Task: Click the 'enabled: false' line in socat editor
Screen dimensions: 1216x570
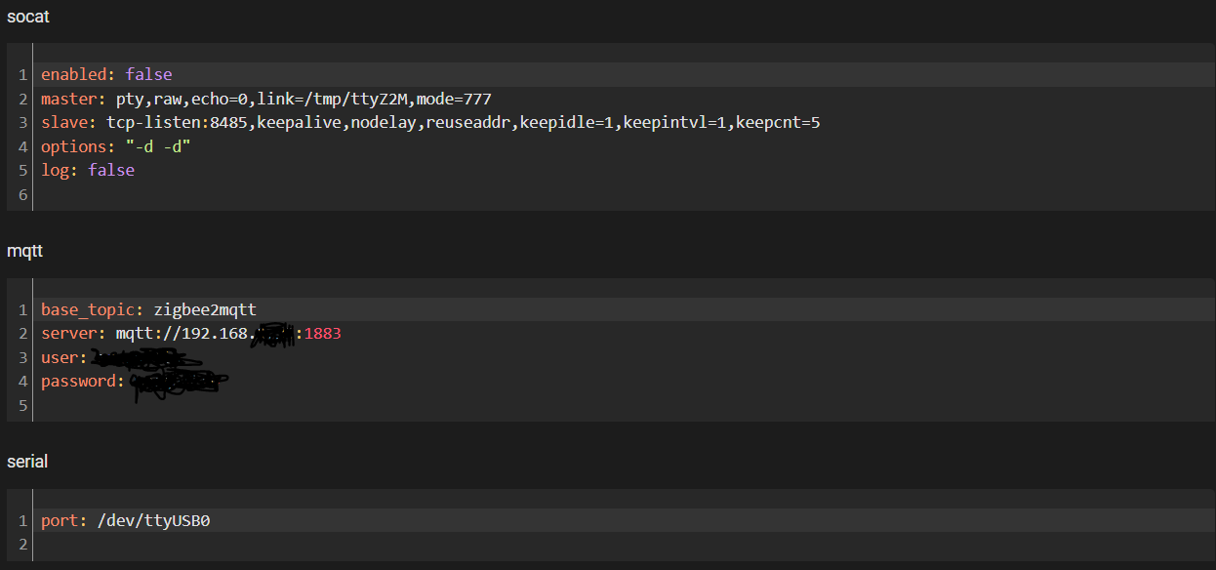Action: tap(105, 75)
